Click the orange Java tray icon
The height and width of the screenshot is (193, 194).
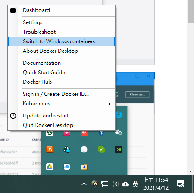[50, 149]
